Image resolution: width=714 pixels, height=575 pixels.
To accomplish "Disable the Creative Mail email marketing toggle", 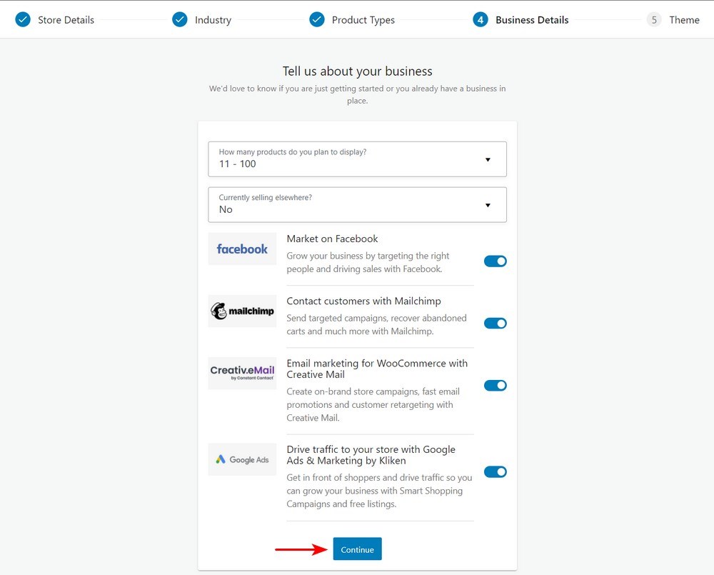I will pyautogui.click(x=496, y=385).
